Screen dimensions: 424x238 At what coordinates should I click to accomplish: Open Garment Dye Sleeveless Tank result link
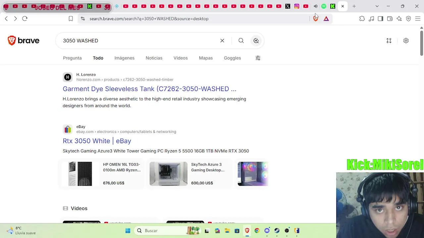(x=149, y=89)
